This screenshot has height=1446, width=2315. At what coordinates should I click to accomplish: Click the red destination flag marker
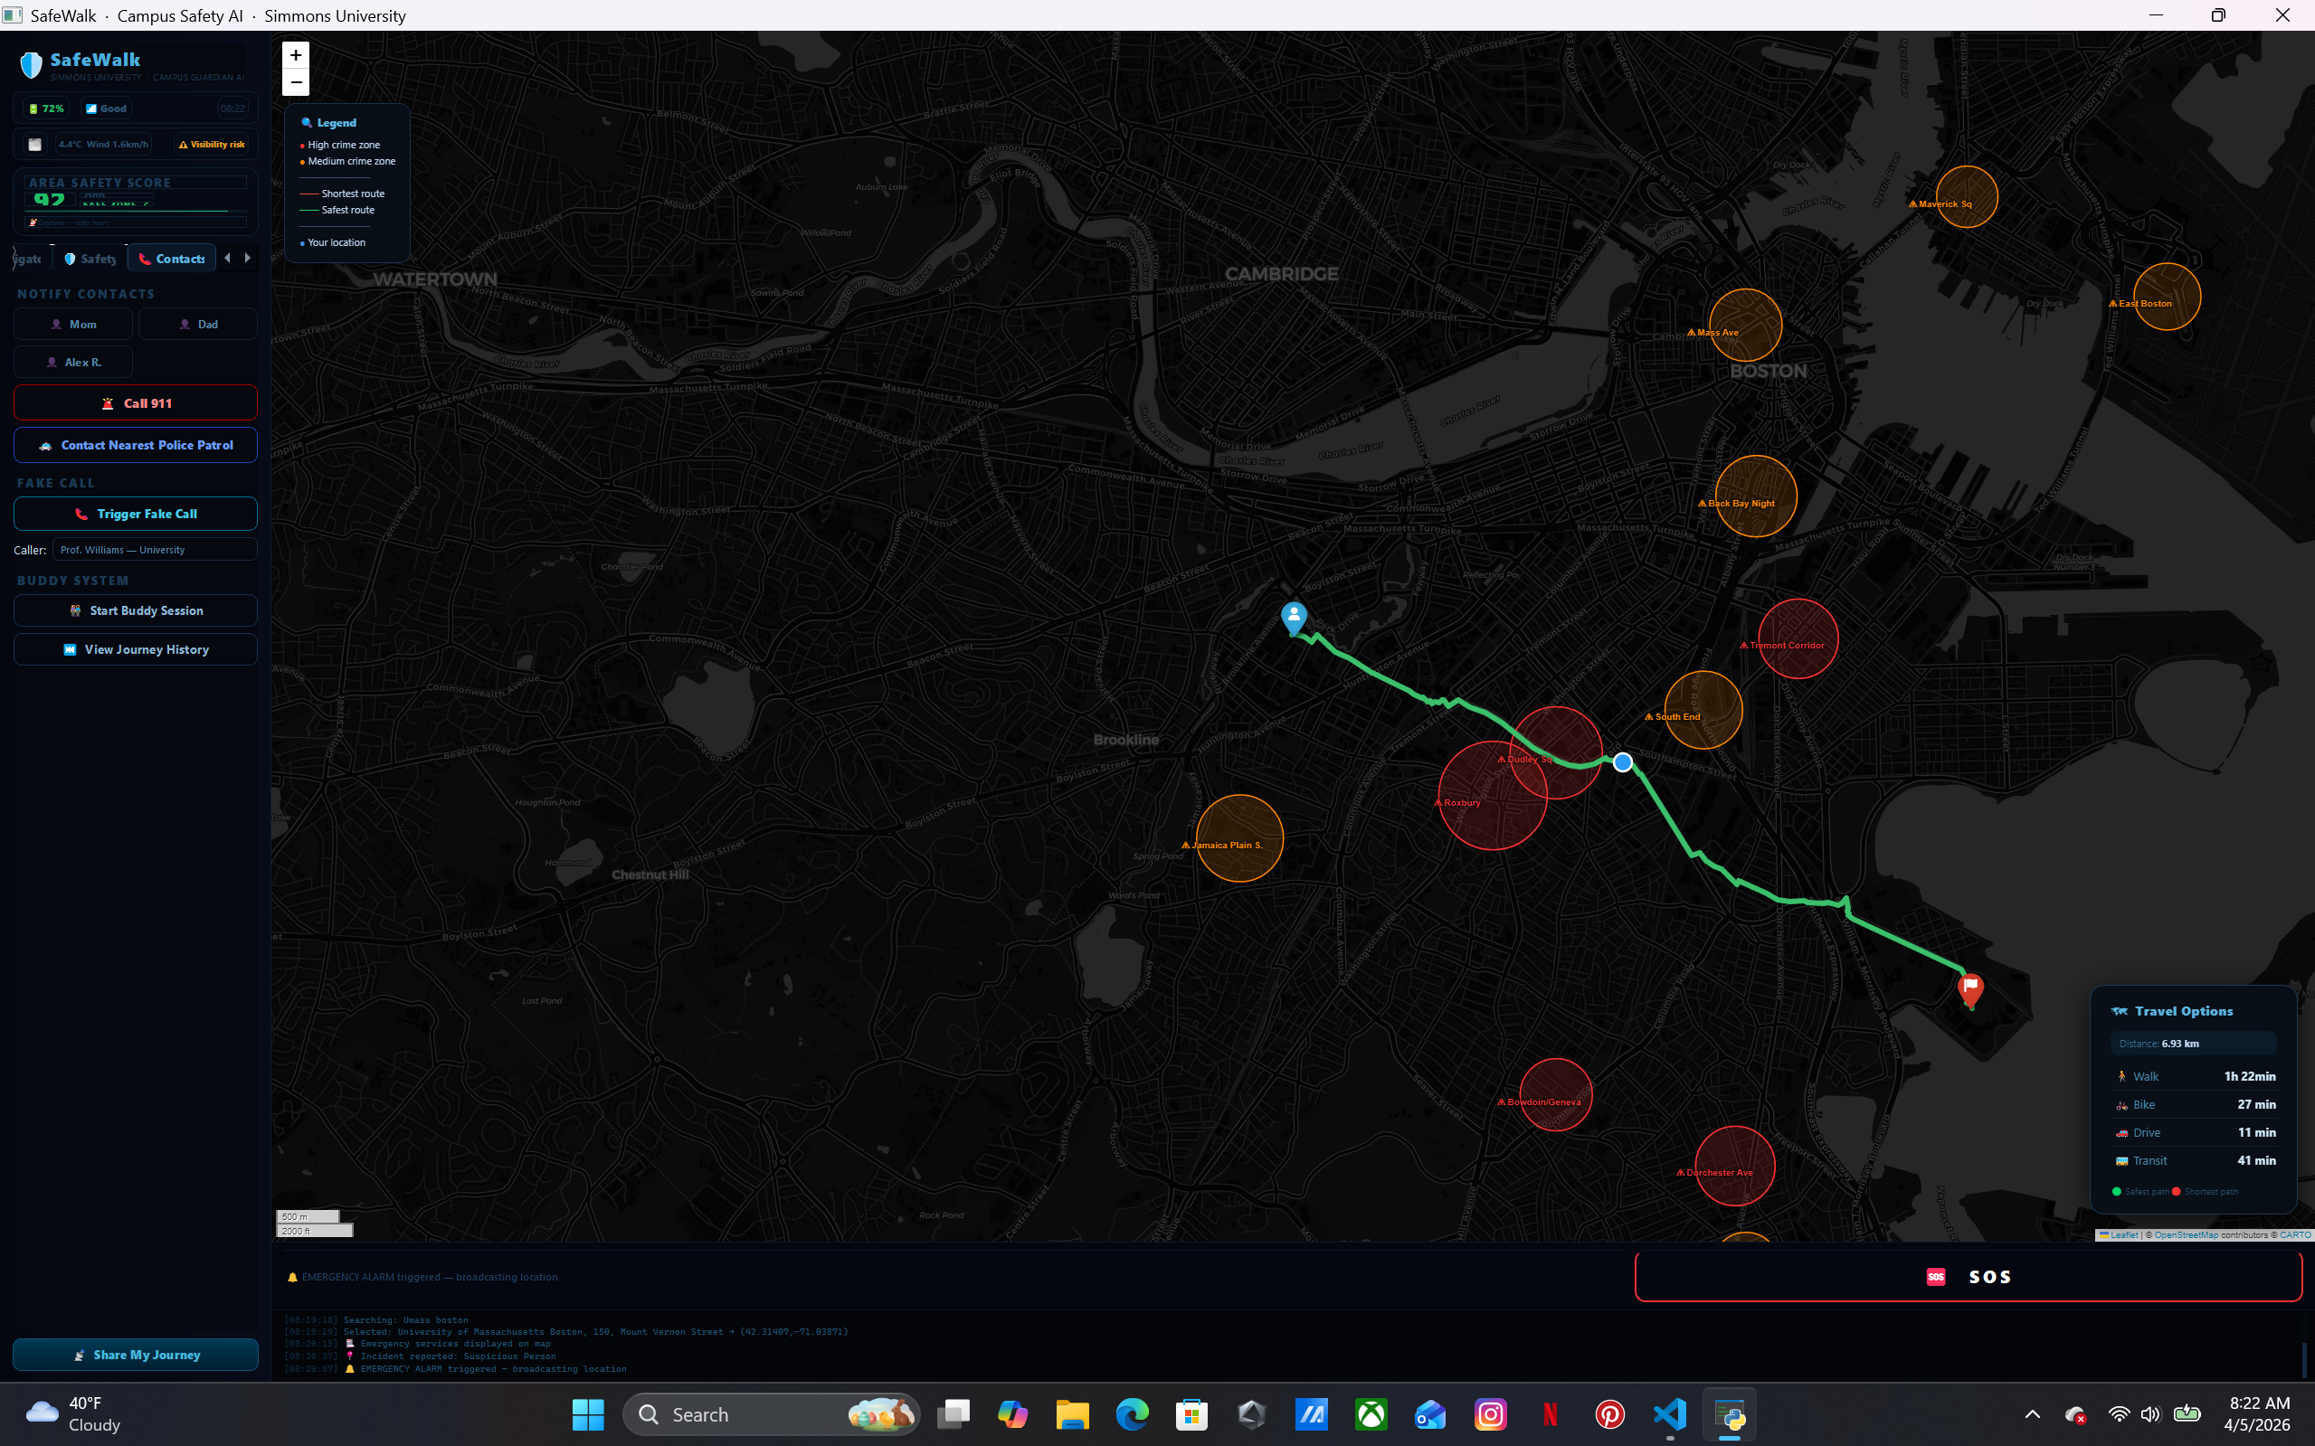pos(1969,988)
